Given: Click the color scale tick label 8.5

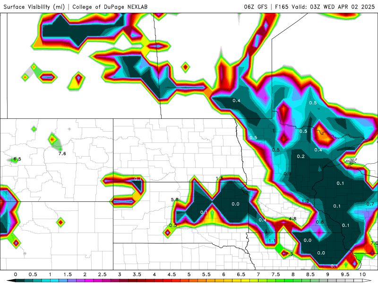Looking at the screenshot, I should click(x=310, y=275).
